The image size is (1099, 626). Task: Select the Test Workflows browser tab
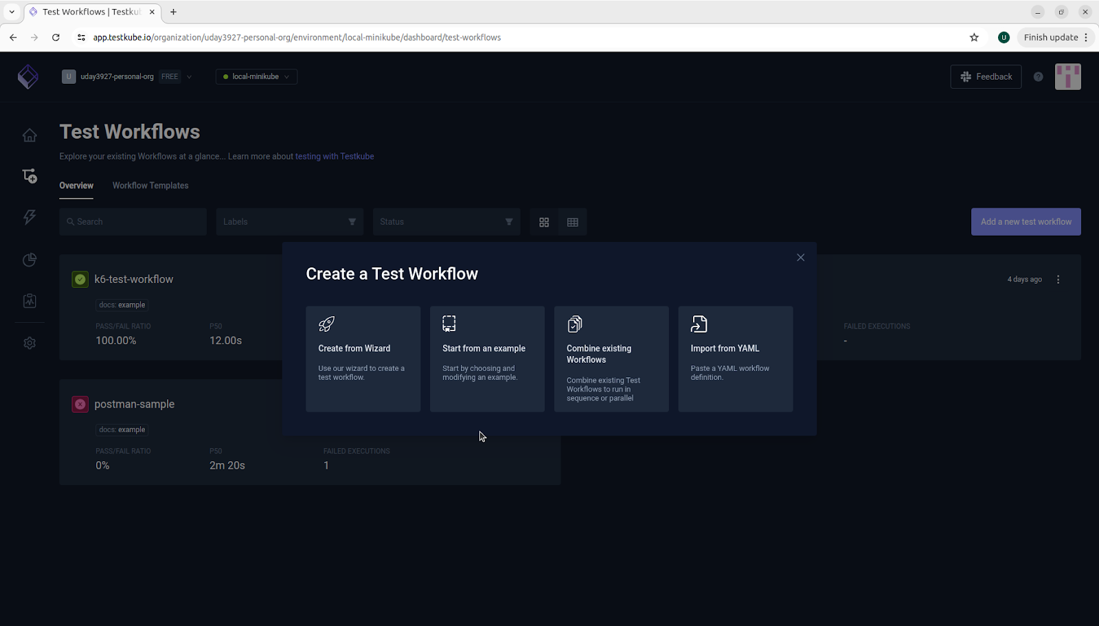pyautogui.click(x=92, y=12)
